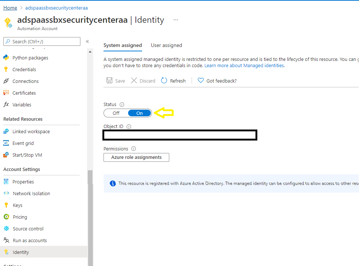Viewport: 359px width, 266px height.
Task: Click the Connections plug icon
Action: coord(6,81)
